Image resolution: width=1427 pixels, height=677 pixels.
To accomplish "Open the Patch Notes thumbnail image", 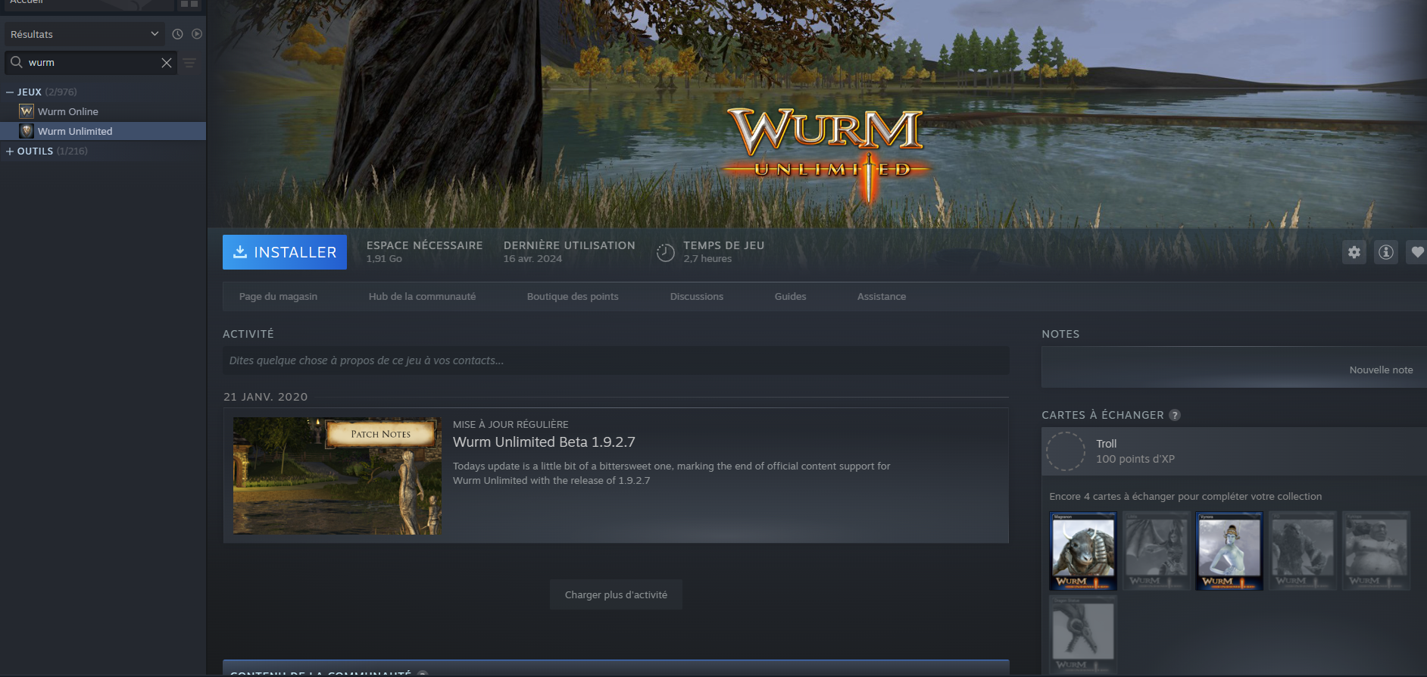I will click(337, 476).
